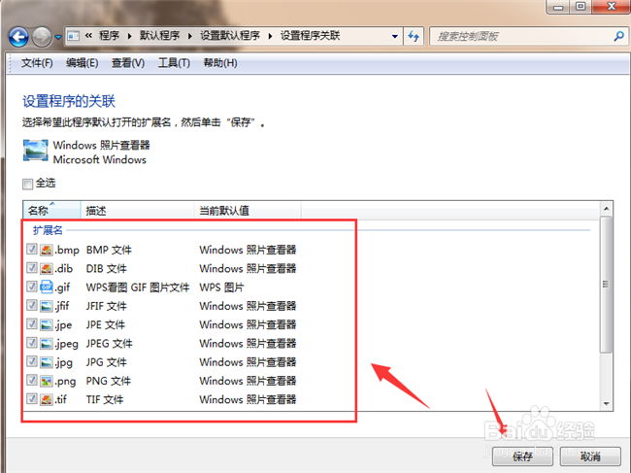Select the 'TIF 文件' description text
The width and height of the screenshot is (631, 473).
(x=105, y=399)
